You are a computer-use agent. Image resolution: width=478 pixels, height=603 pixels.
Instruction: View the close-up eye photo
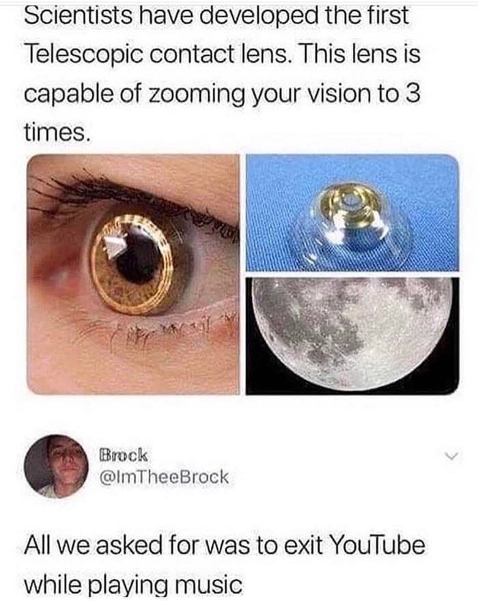click(133, 275)
